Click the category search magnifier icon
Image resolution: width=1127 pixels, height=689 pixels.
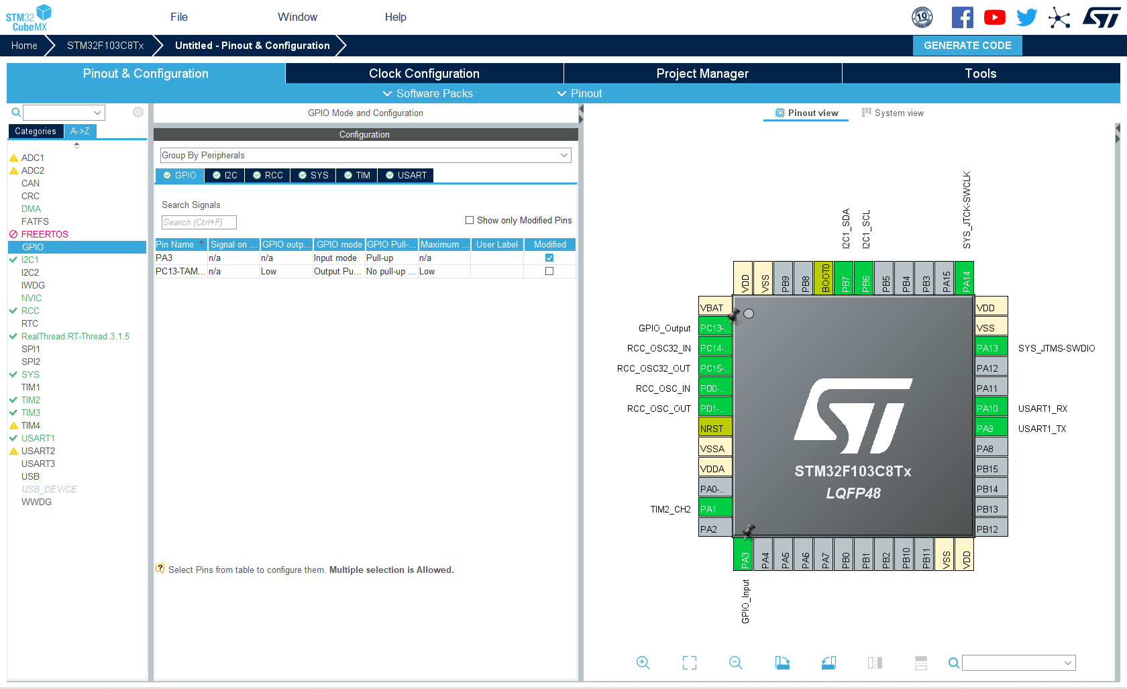click(x=16, y=113)
